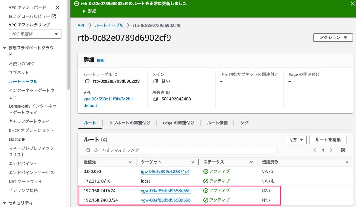Go to サブネット in the sidebar
This screenshot has width=356, height=207.
click(x=19, y=73)
